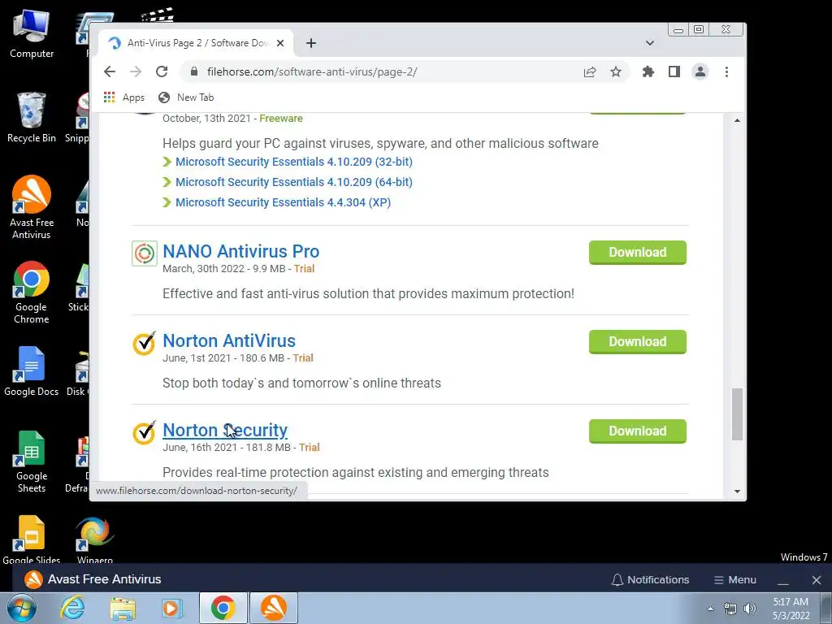
Task: Open the Avast Menu
Action: tap(734, 579)
